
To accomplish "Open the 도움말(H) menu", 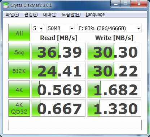I will [71, 14].
